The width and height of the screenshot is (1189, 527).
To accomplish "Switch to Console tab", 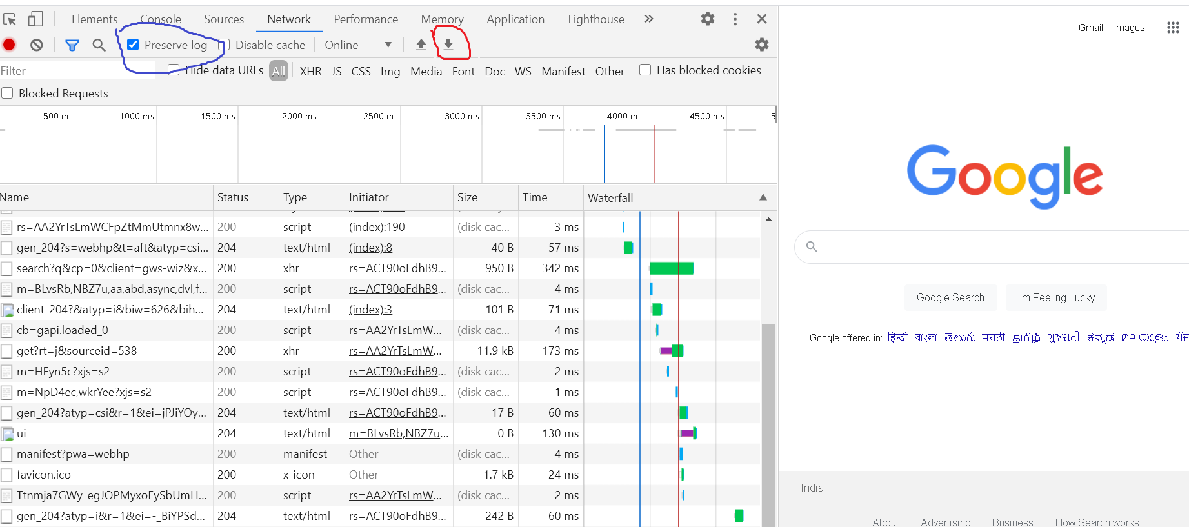I will [x=161, y=19].
